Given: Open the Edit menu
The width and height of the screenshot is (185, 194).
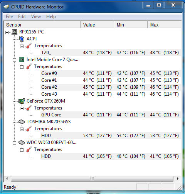Looking at the screenshot, I should tap(22, 17).
